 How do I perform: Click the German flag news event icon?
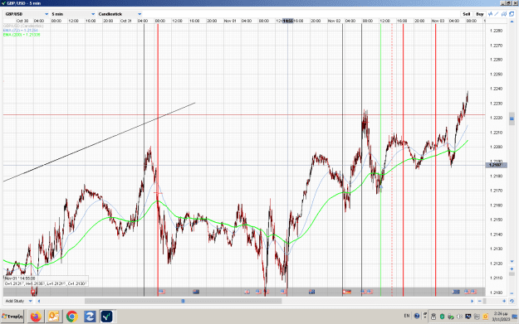pyautogui.click(x=347, y=292)
